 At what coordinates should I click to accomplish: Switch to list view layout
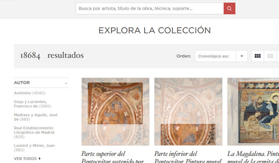pyautogui.click(x=270, y=56)
